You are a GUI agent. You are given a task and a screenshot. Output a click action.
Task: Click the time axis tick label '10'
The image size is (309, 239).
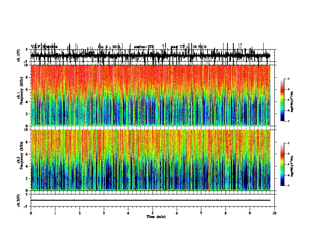click(x=274, y=213)
